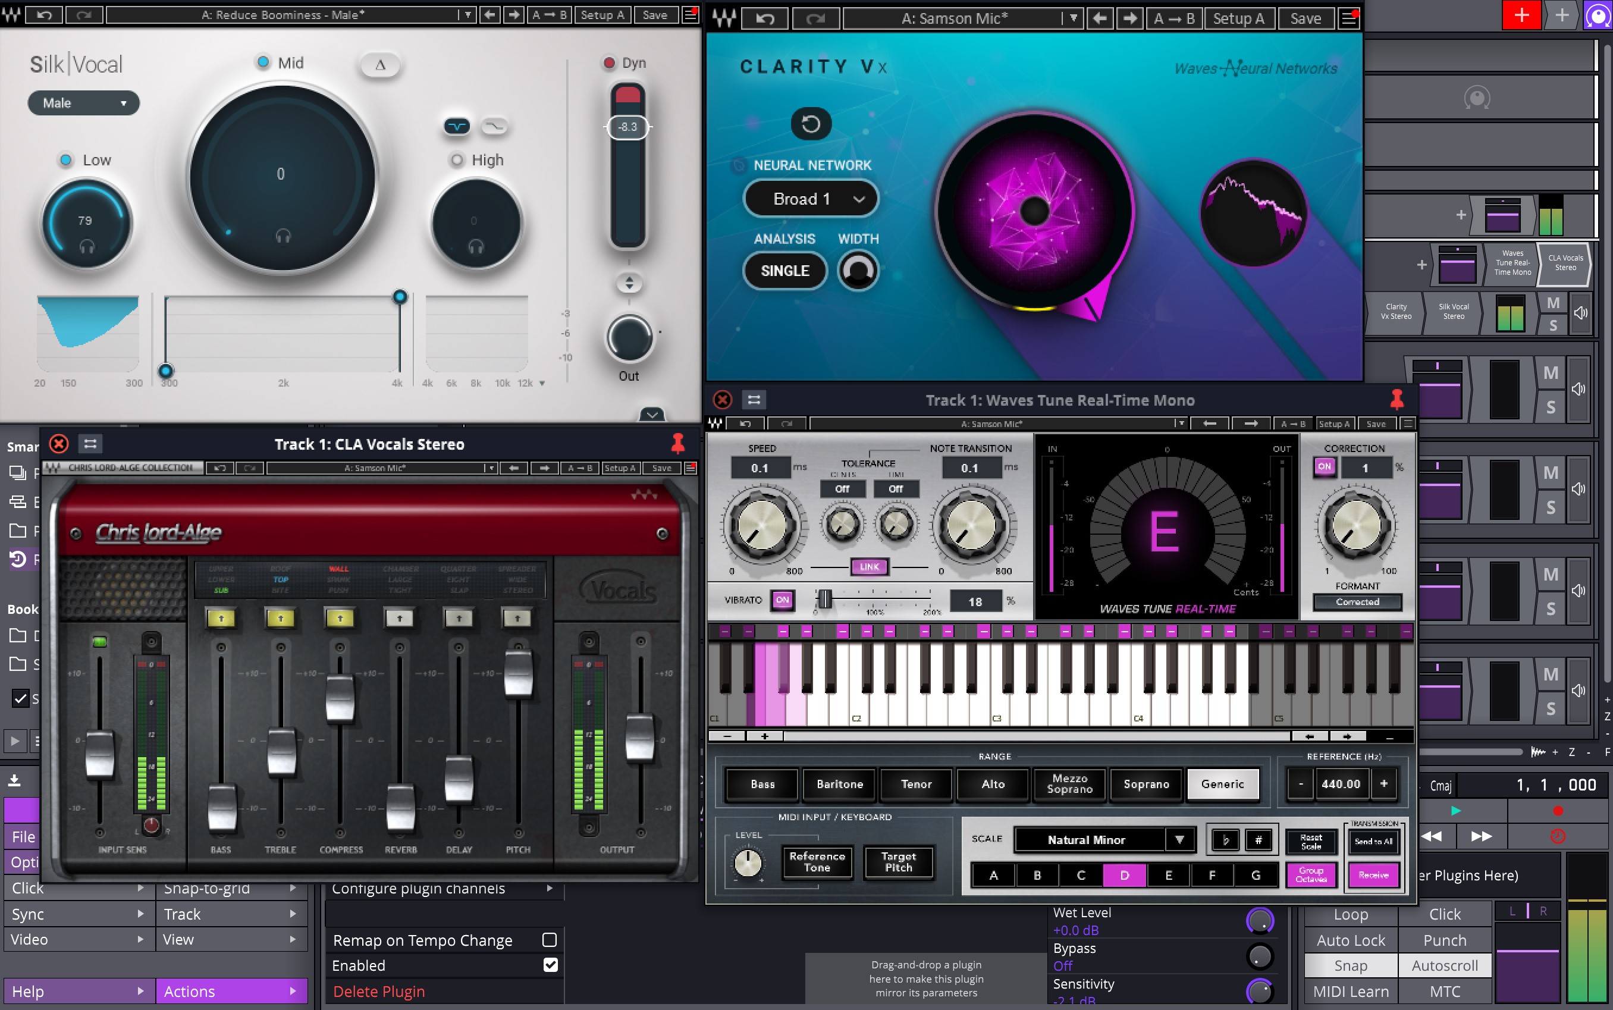
Task: Open the Broad 1 neural network dropdown
Action: pos(810,199)
